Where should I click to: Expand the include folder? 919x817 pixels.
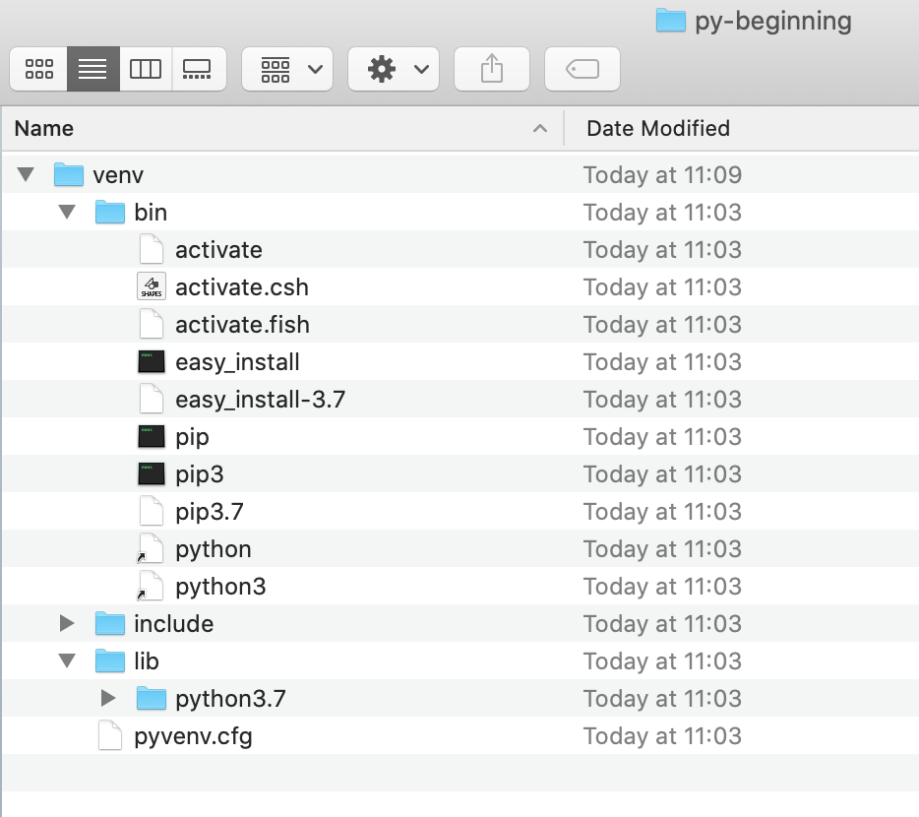[x=67, y=623]
